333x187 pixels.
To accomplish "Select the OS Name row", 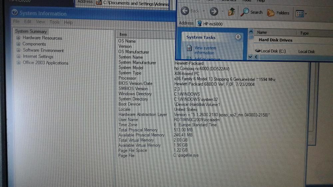I will pos(127,41).
